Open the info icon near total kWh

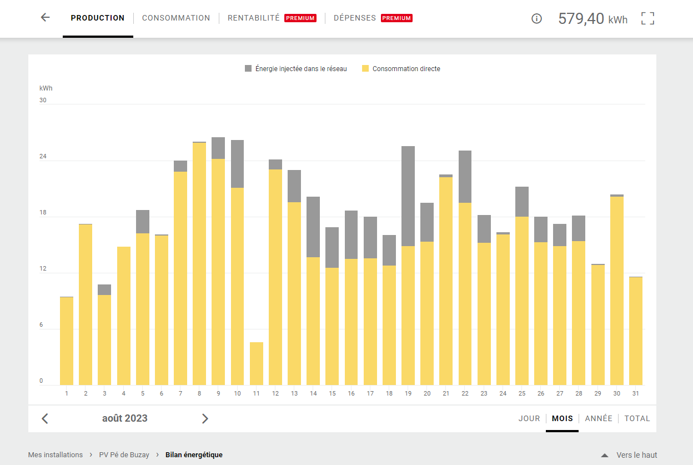pos(536,18)
